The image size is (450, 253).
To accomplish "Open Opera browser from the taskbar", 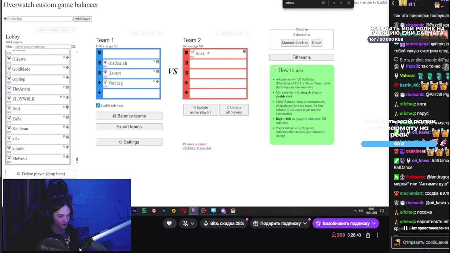I will 184,211.
